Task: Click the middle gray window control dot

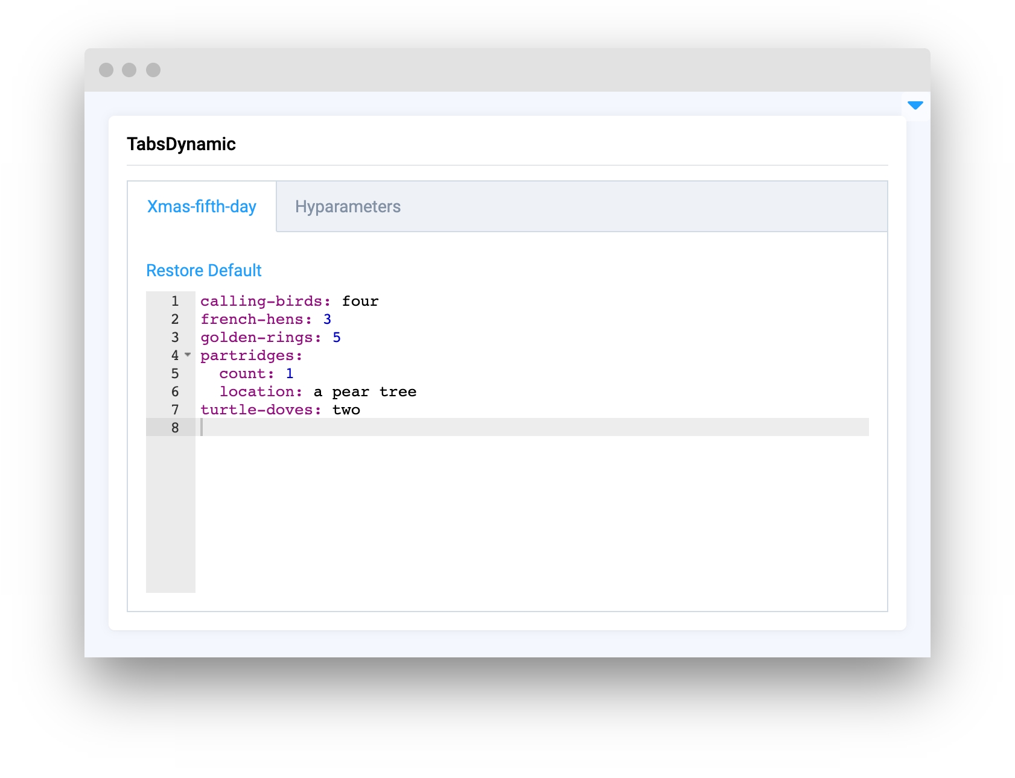Action: (x=129, y=70)
